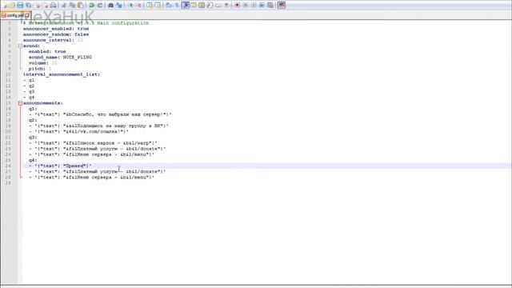The width and height of the screenshot is (512, 288).
Task: Zoom in using the toolbar icon
Action: 130,6
